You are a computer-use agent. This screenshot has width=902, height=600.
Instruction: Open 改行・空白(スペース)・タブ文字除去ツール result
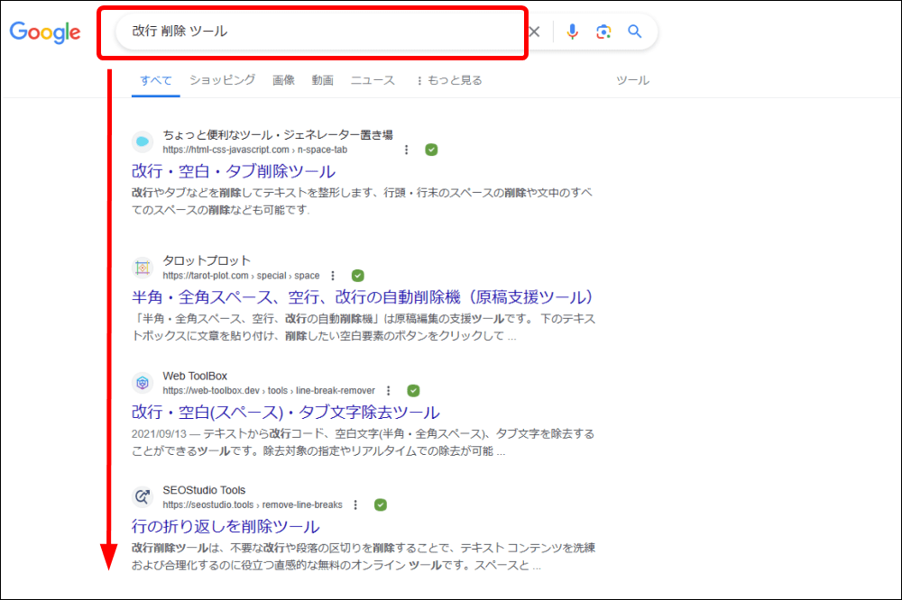(286, 412)
